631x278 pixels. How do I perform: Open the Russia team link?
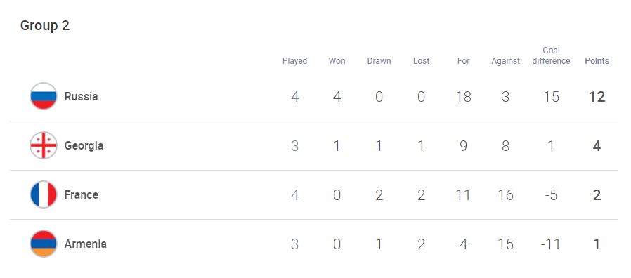tap(81, 97)
